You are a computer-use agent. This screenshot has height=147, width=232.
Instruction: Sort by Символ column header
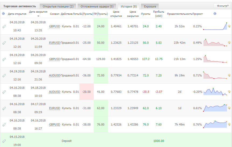pos(55,14)
